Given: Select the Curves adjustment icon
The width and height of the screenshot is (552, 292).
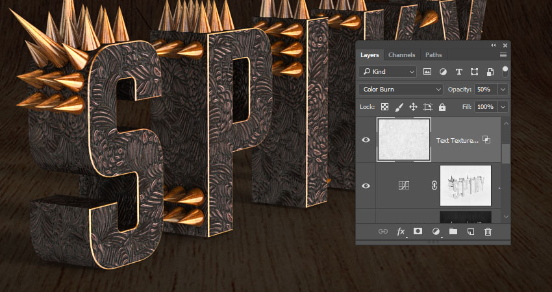Looking at the screenshot, I should [x=404, y=186].
